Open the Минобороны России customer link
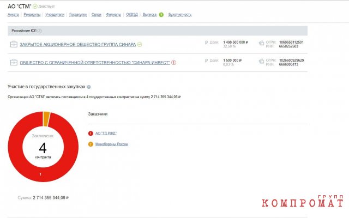The height and width of the screenshot is (218, 349). (x=112, y=144)
